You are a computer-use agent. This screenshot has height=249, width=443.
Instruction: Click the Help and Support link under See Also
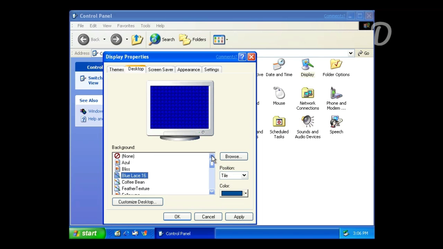tap(92, 119)
